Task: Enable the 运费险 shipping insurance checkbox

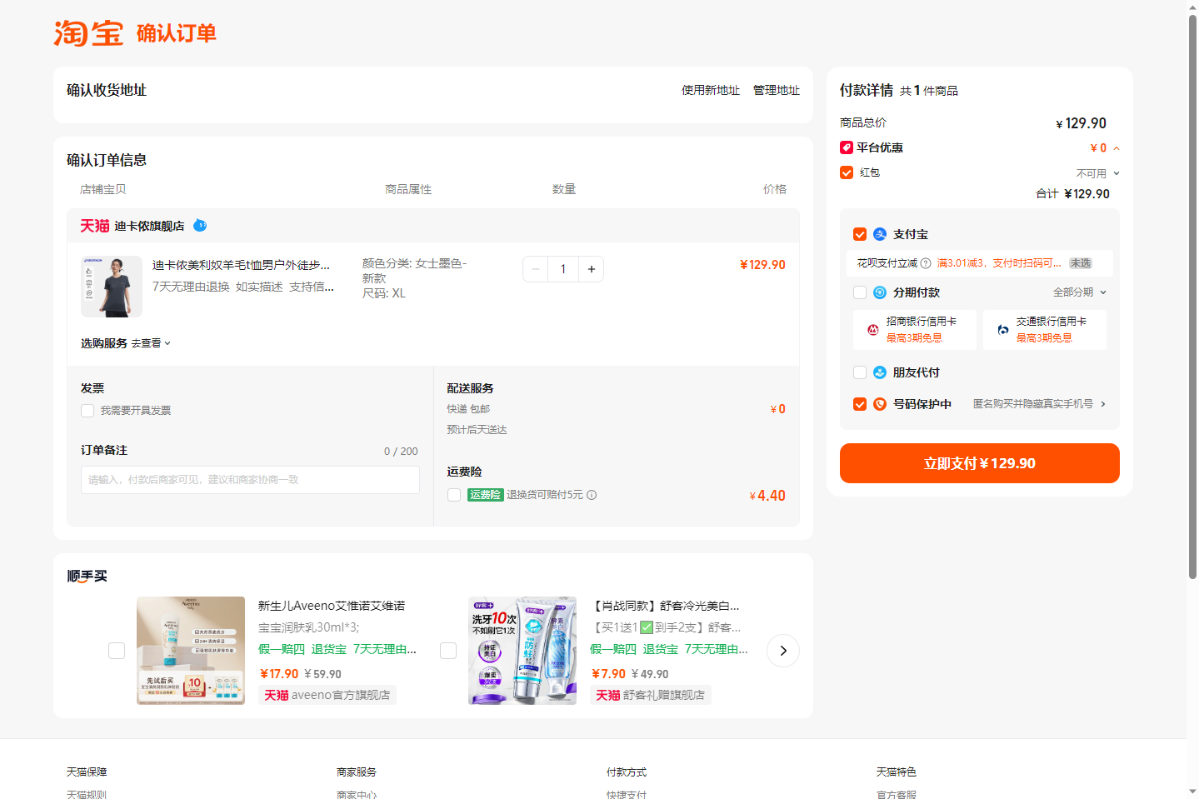Action: click(x=454, y=495)
